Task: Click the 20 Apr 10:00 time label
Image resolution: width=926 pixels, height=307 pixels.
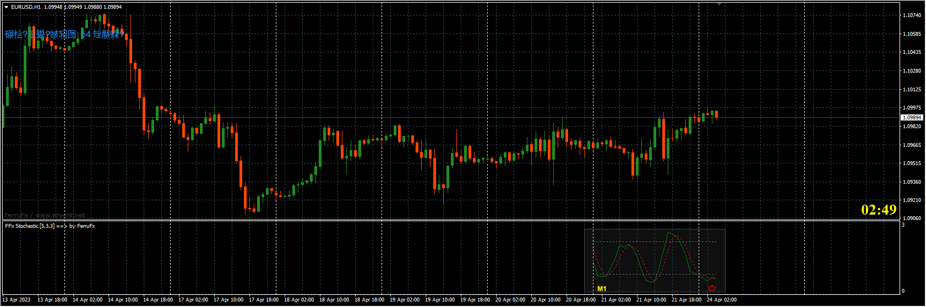Action: (x=546, y=300)
